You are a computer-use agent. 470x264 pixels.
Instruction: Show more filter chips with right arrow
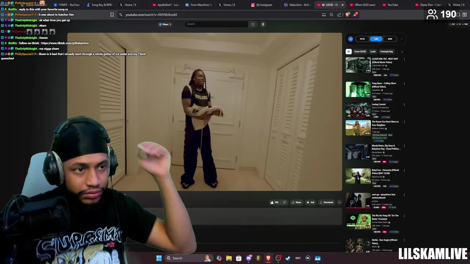(x=402, y=52)
